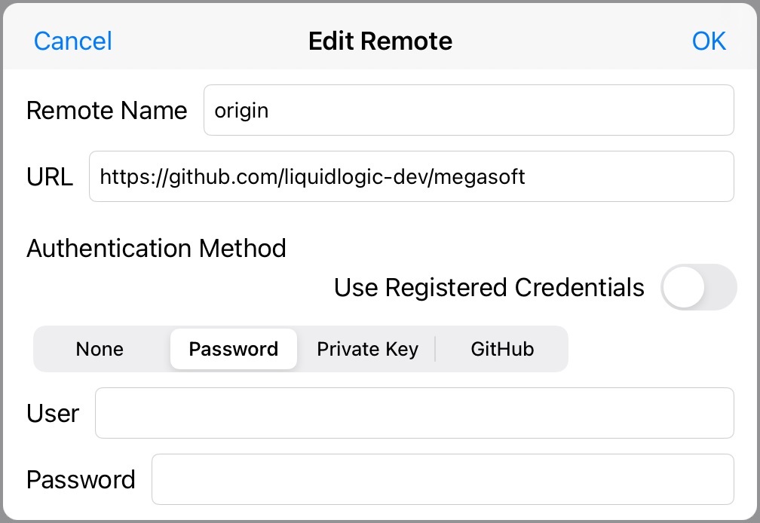Click the Remote Name field showing origin
Image resolution: width=760 pixels, height=523 pixels.
coord(467,110)
